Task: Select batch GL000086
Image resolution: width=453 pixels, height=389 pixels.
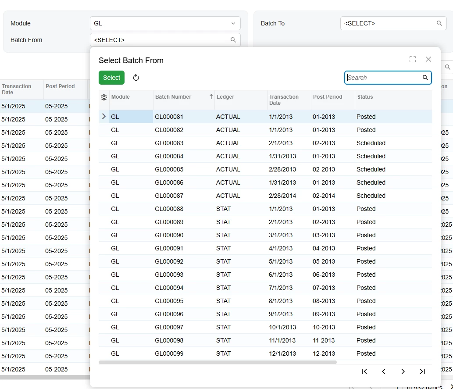Action: pyautogui.click(x=265, y=182)
